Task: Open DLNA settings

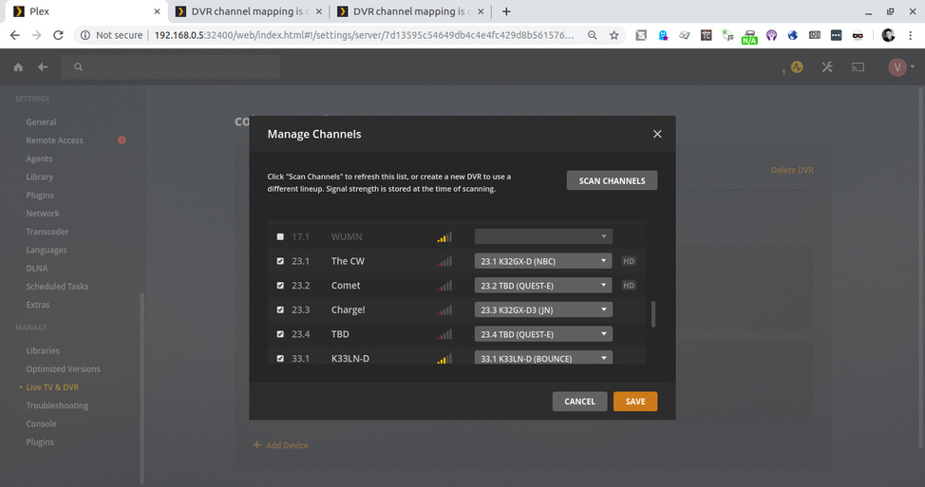Action: pyautogui.click(x=37, y=269)
